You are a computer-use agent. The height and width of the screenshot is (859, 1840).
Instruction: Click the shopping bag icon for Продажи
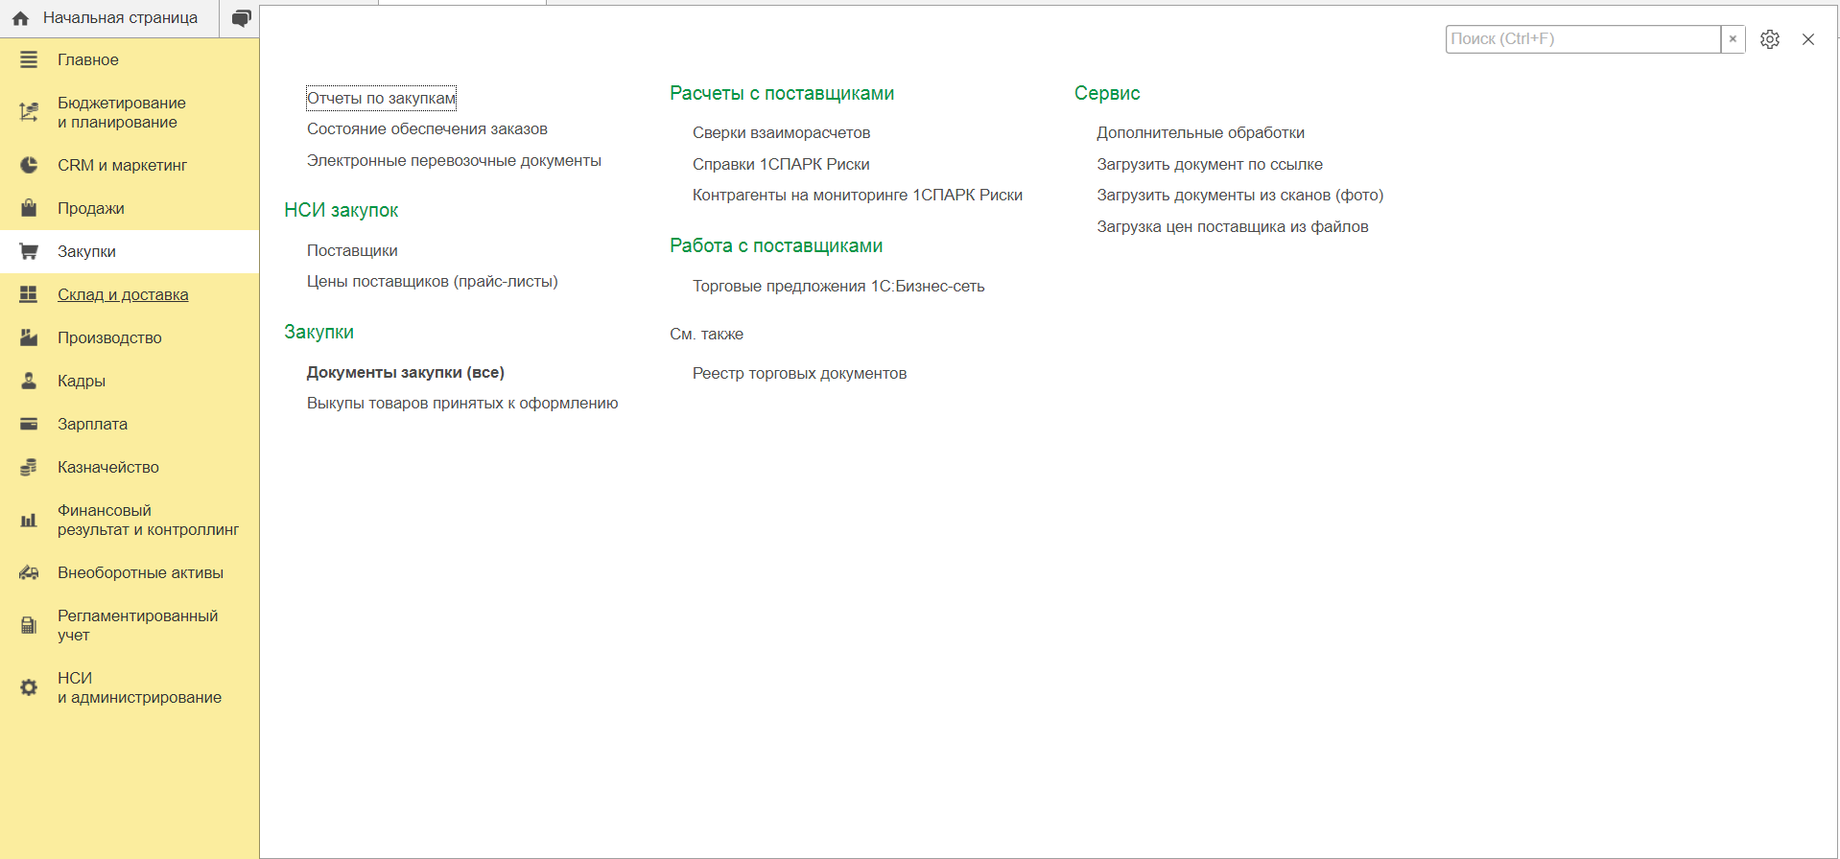pos(29,208)
